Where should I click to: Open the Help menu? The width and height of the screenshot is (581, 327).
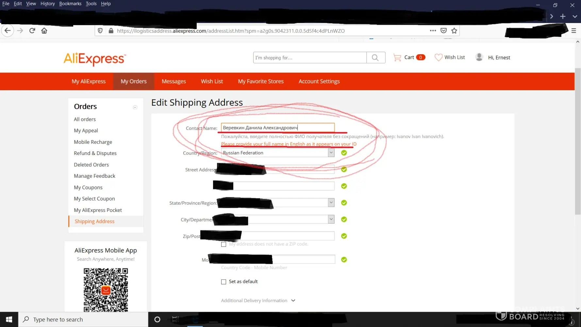(x=106, y=4)
